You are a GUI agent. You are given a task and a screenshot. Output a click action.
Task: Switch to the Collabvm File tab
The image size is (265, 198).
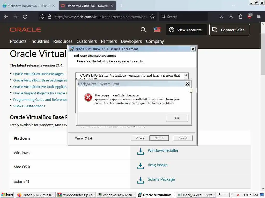click(29, 6)
